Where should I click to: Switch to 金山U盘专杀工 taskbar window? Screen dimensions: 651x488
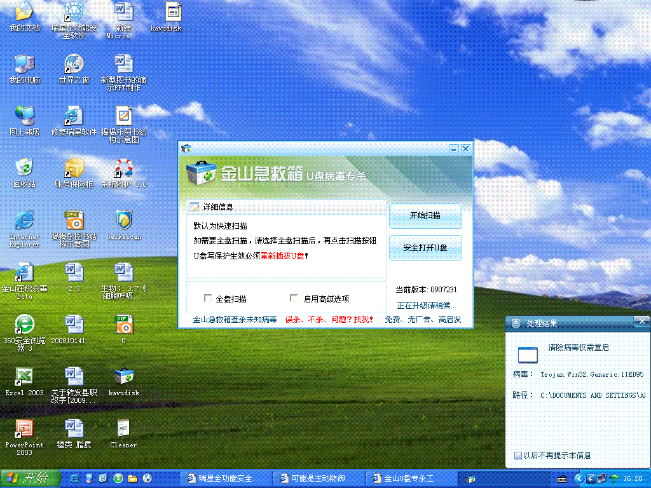[x=411, y=478]
